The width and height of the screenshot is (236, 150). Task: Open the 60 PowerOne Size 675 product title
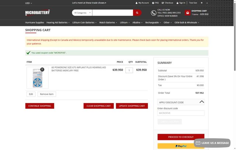79,69
